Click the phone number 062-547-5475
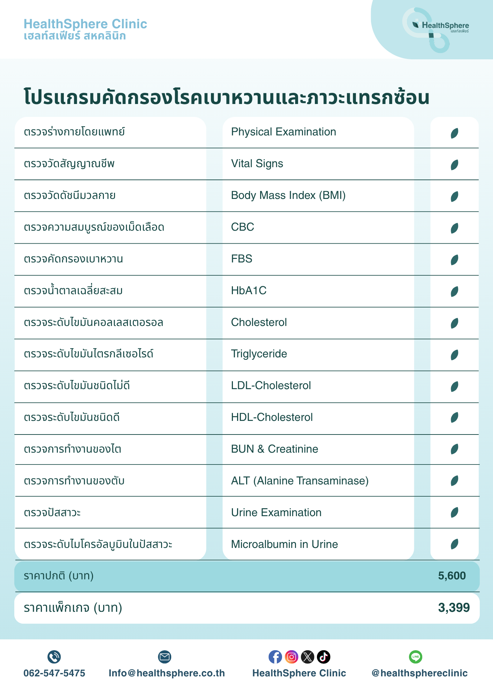493x698 pixels. tap(54, 673)
